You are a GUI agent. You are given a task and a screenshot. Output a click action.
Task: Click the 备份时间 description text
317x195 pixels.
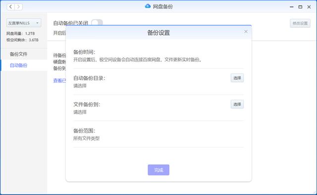(138, 60)
